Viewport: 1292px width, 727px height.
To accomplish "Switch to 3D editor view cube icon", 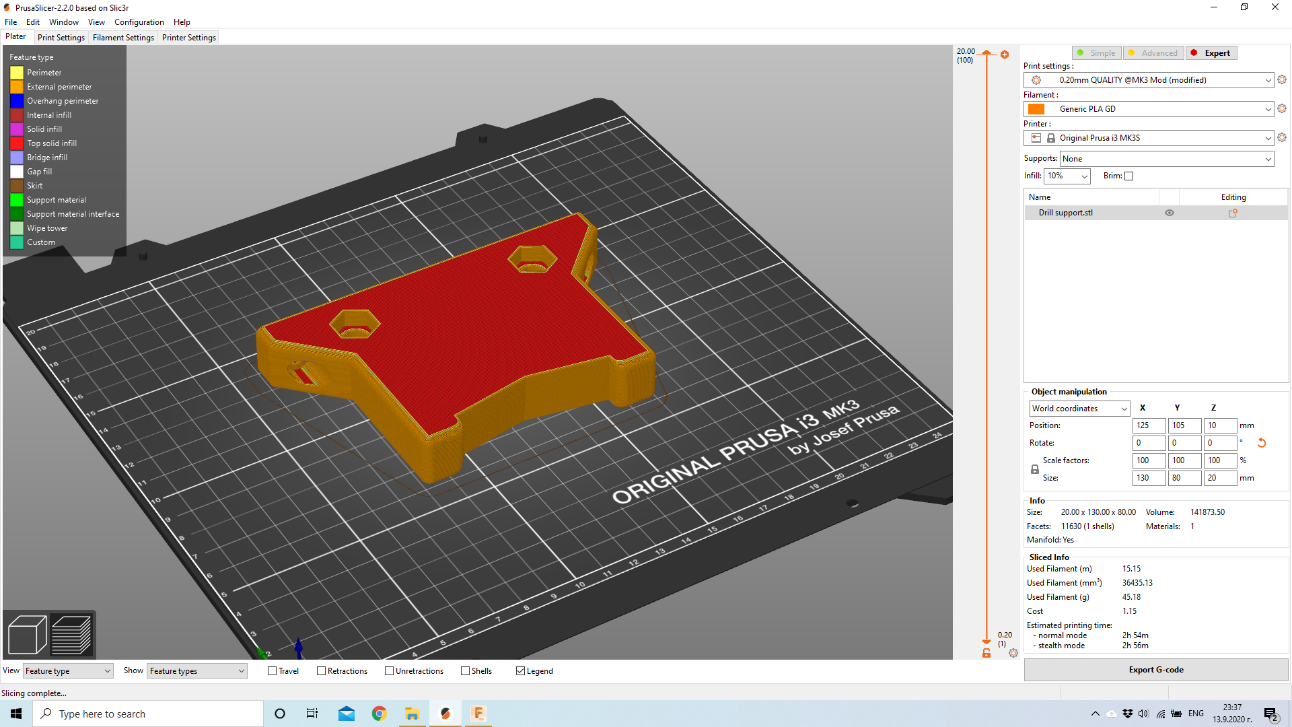I will [x=27, y=635].
